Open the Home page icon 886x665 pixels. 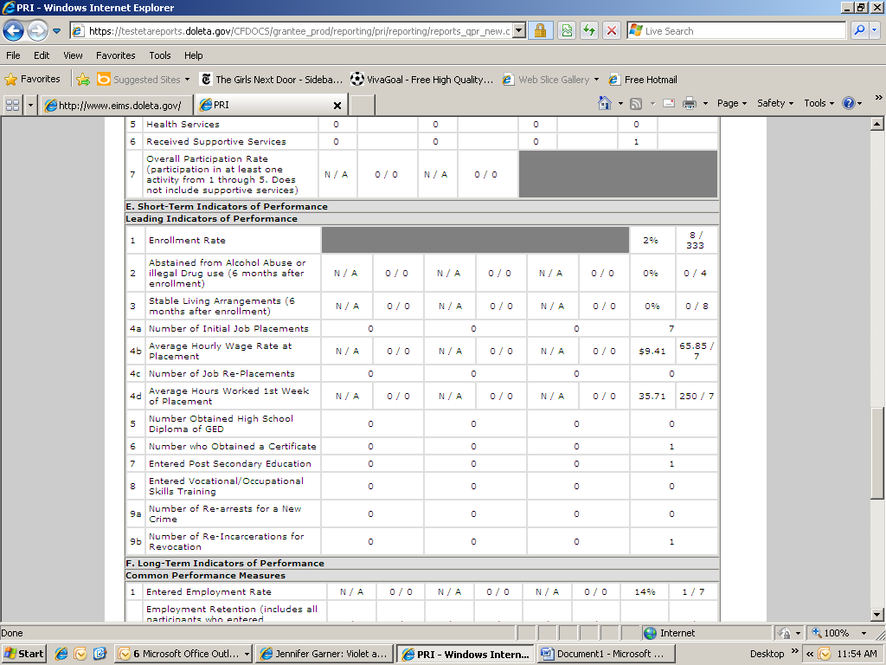click(606, 103)
